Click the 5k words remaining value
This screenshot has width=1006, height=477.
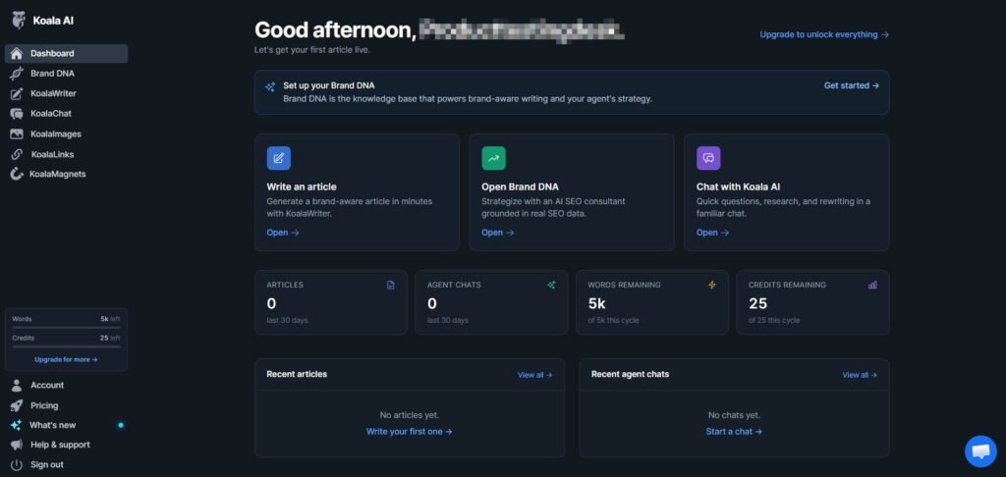pos(596,304)
